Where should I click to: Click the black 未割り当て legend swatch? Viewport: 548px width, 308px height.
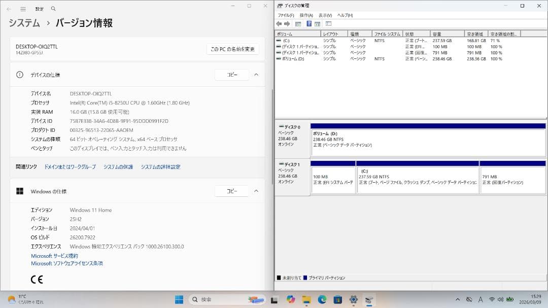click(279, 278)
